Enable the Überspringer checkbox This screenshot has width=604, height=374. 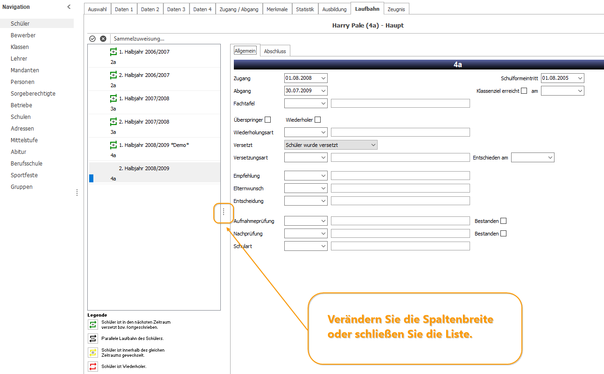pos(267,120)
